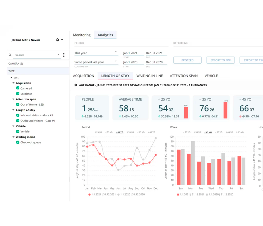Click Export to PDF button
This screenshot has width=263, height=226.
tap(221, 60)
